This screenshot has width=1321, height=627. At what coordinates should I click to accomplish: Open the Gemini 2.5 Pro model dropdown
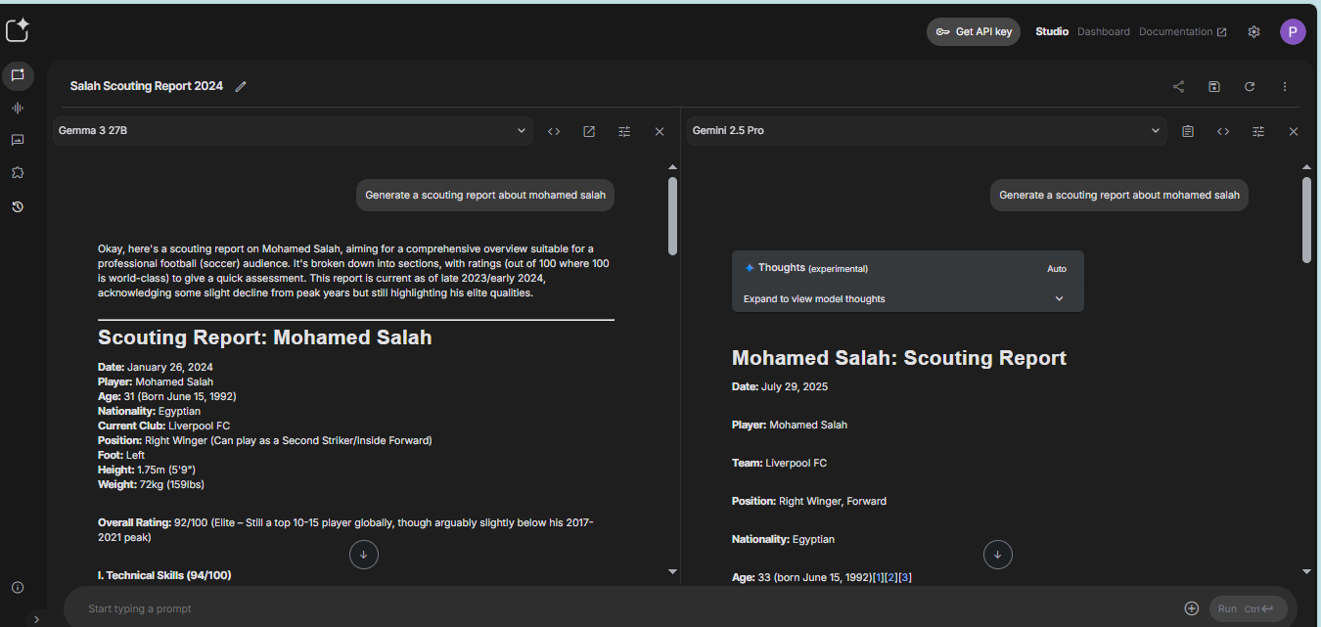pos(927,131)
